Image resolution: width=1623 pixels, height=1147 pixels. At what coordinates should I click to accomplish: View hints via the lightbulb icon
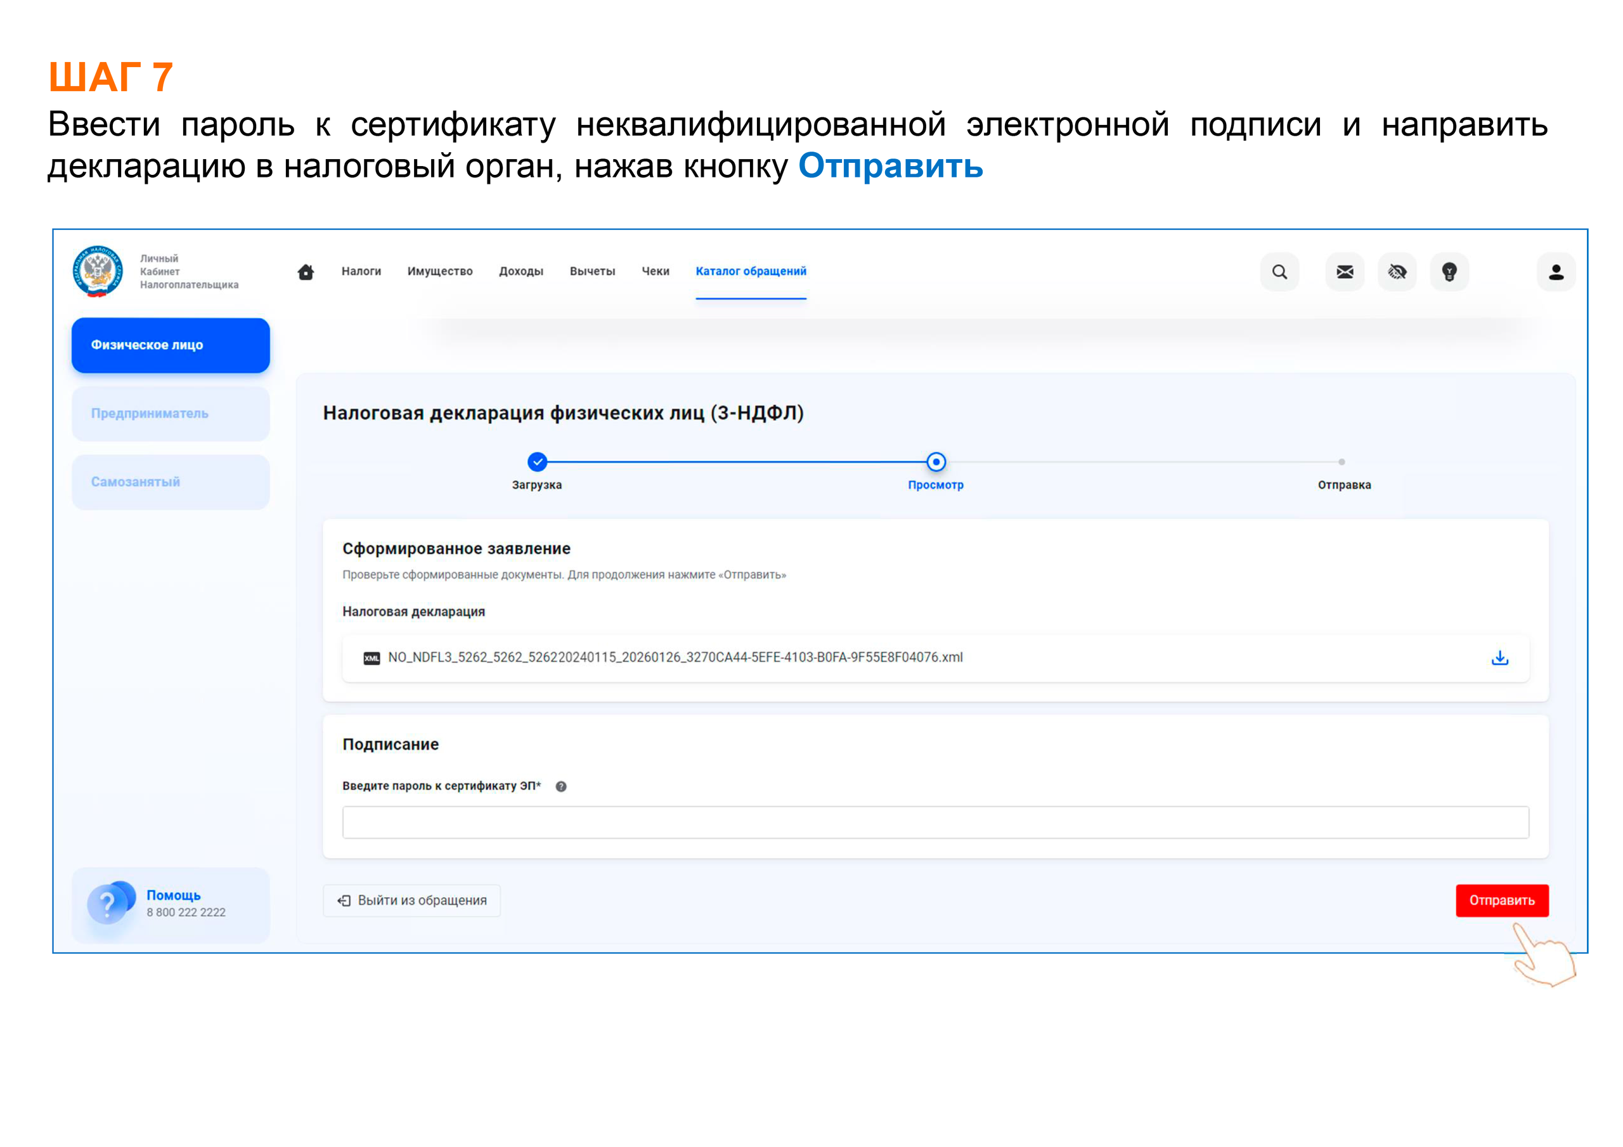click(1451, 271)
